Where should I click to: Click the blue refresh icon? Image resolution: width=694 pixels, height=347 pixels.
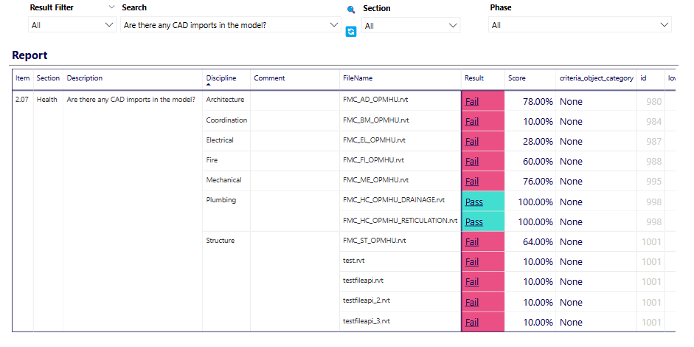pyautogui.click(x=351, y=31)
